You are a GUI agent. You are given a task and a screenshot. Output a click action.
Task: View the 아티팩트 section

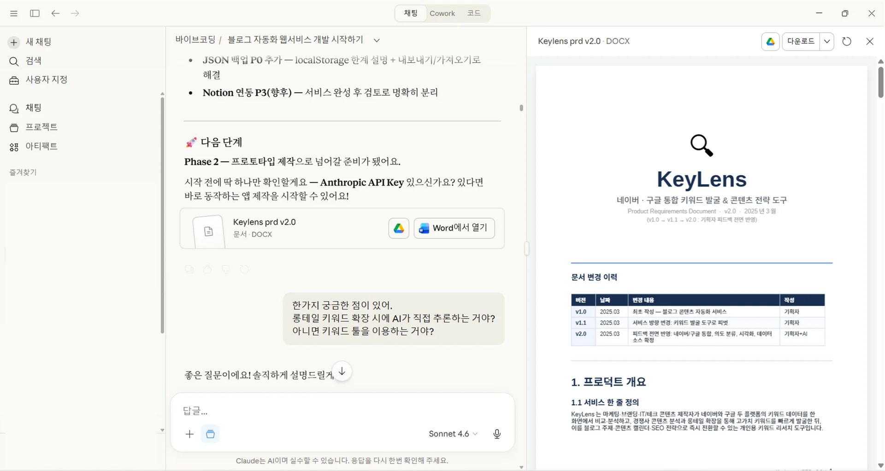click(13, 146)
